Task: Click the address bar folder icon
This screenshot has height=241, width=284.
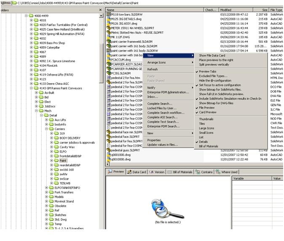Action: (14, 3)
